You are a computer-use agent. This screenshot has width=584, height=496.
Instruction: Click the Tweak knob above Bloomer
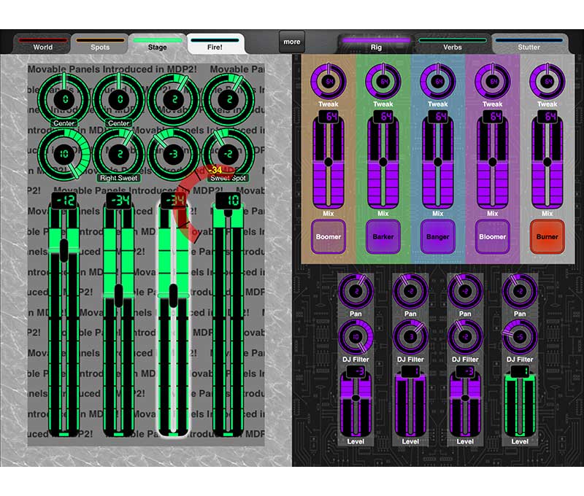click(x=493, y=81)
